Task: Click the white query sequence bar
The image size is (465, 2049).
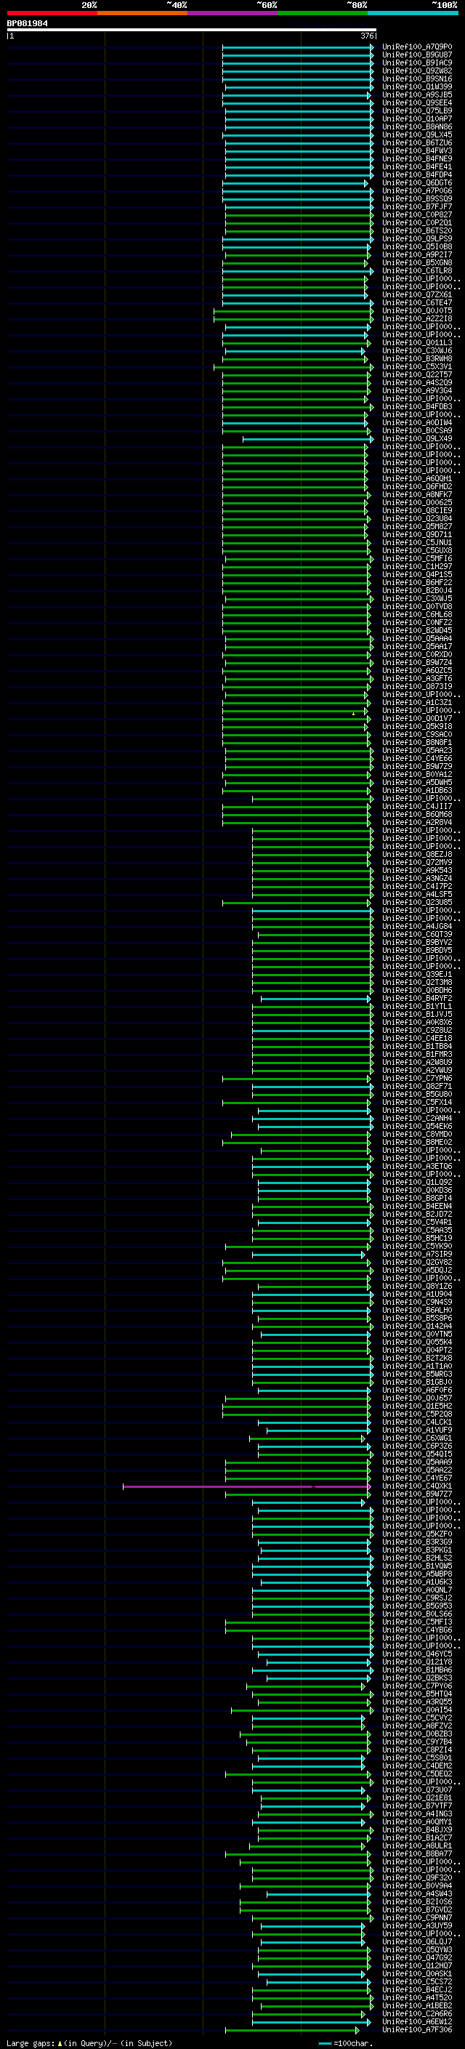Action: point(191,31)
